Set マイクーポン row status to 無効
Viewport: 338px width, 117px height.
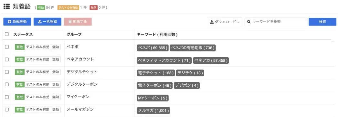[56, 97]
